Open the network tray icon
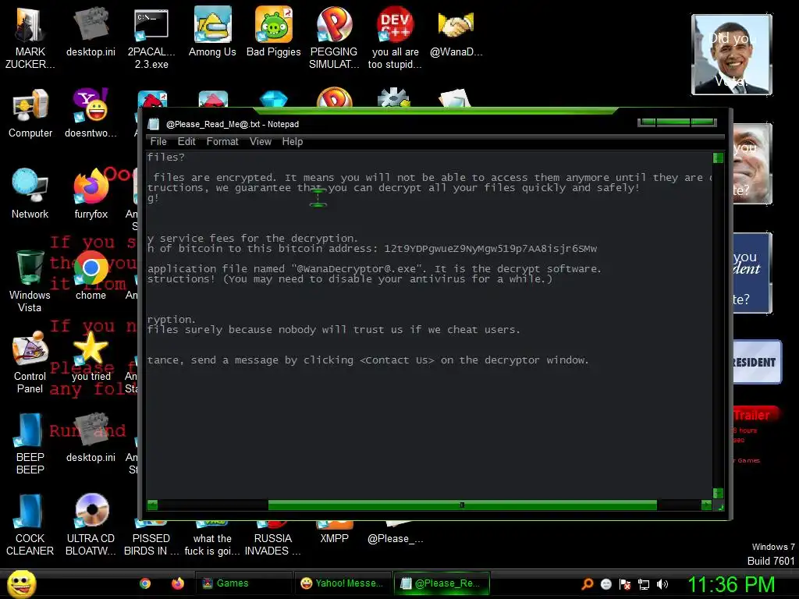Viewport: 799px width, 599px height. click(x=644, y=584)
